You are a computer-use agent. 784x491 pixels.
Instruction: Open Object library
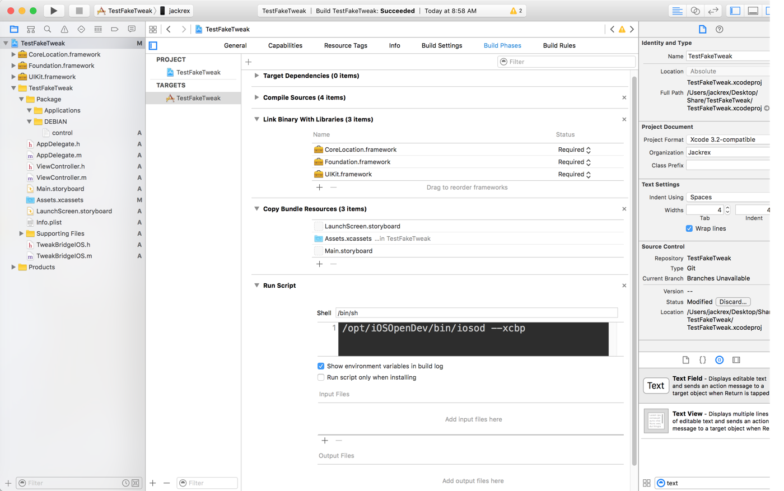720,360
